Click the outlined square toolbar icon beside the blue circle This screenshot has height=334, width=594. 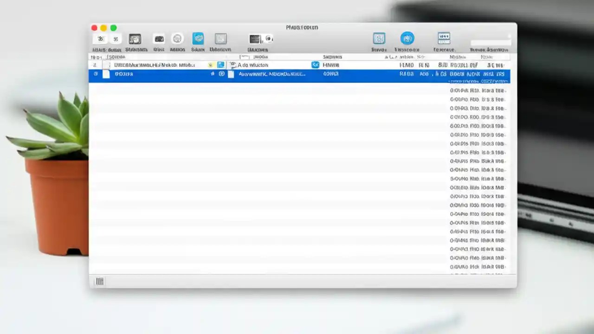tap(379, 39)
